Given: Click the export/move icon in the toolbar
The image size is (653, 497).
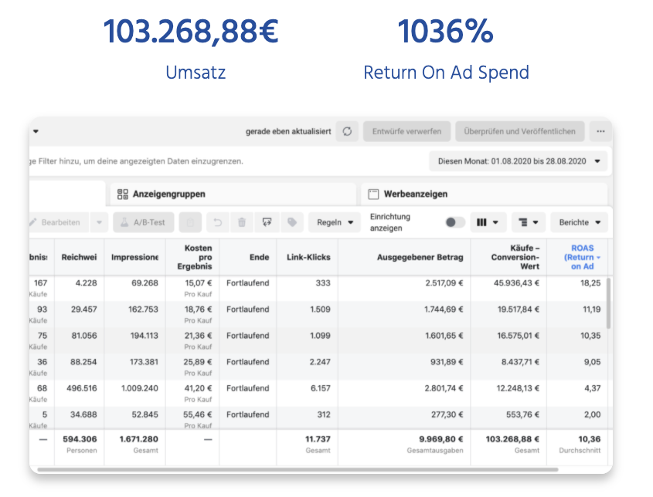Looking at the screenshot, I should (267, 222).
